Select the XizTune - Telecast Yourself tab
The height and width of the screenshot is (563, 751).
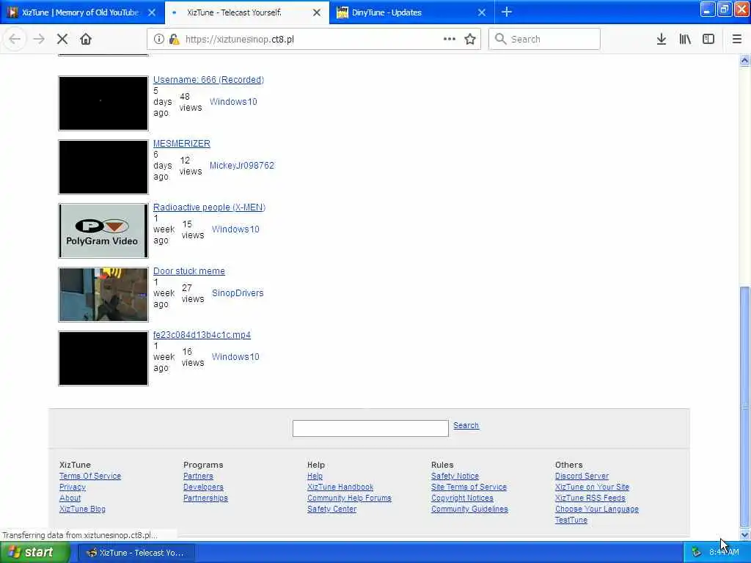(247, 12)
